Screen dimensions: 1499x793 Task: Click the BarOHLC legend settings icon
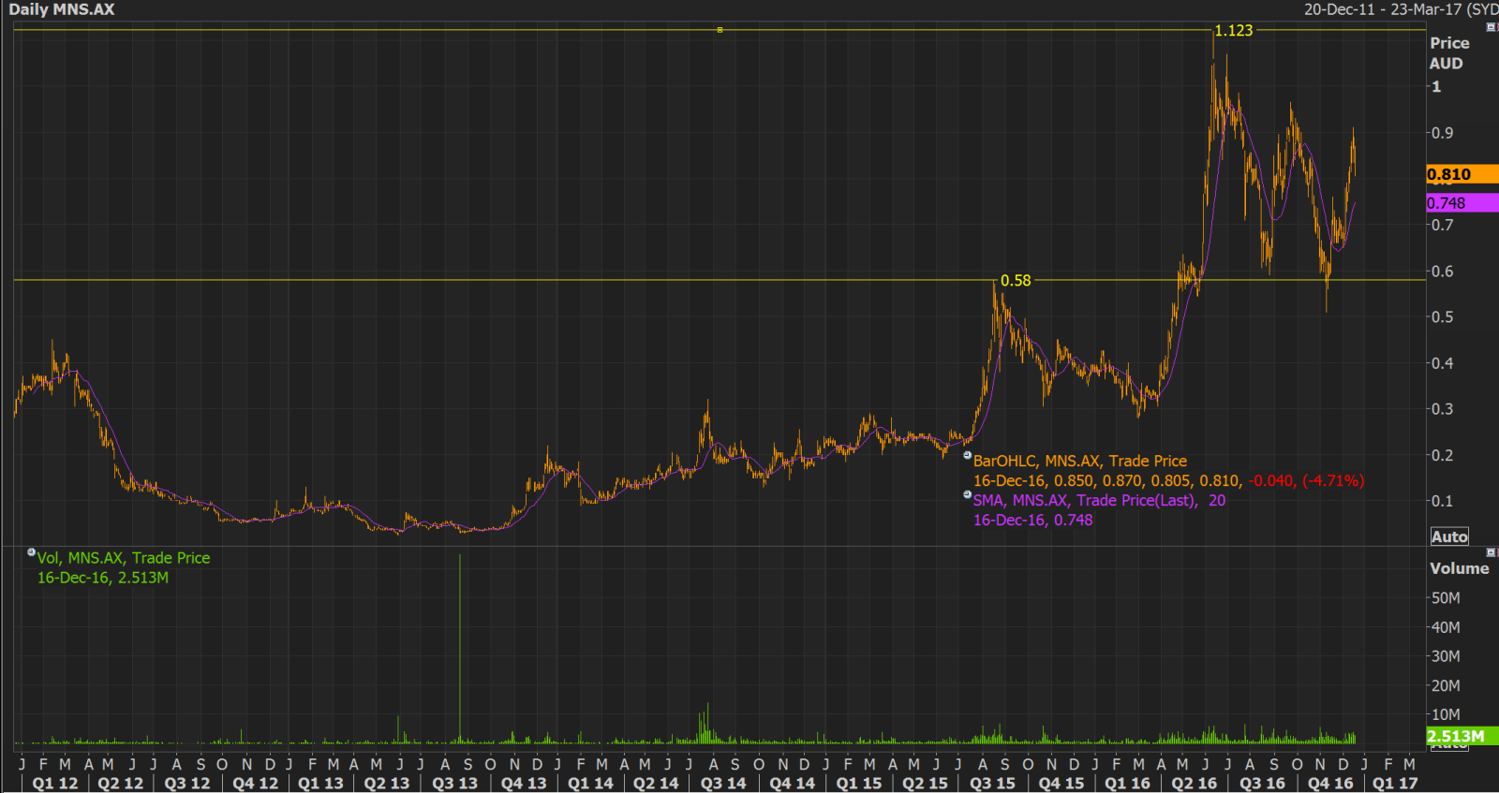pyautogui.click(x=967, y=455)
